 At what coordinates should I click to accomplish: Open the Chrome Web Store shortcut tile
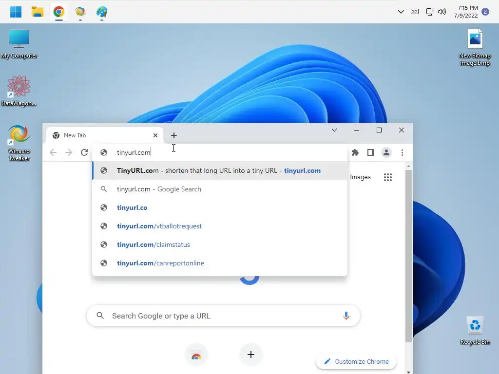tap(196, 355)
